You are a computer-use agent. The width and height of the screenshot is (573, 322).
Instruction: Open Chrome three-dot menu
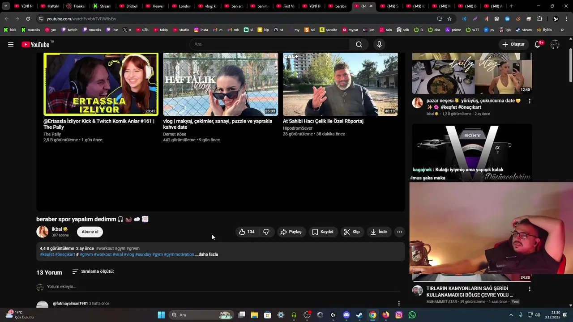(566, 19)
